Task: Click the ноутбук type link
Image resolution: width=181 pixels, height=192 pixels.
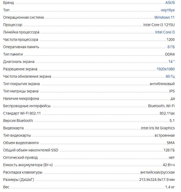Action: (168, 10)
